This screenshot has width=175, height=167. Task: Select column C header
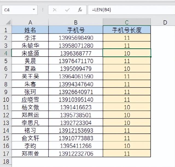pos(127,22)
